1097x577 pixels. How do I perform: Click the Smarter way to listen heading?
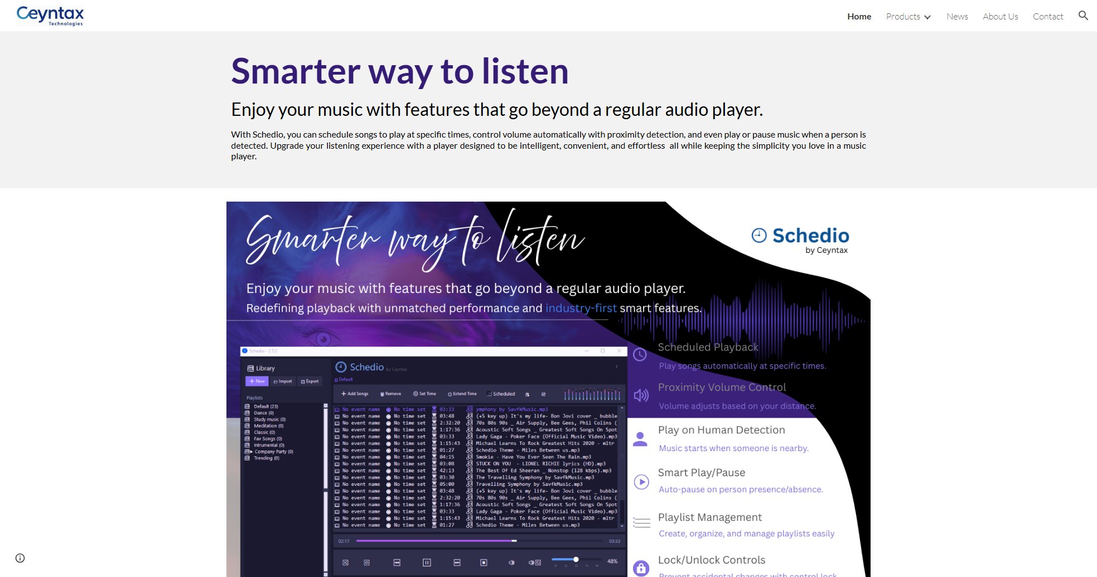coord(400,71)
